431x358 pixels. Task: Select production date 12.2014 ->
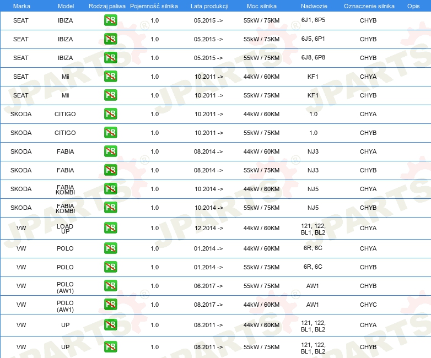coord(209,228)
